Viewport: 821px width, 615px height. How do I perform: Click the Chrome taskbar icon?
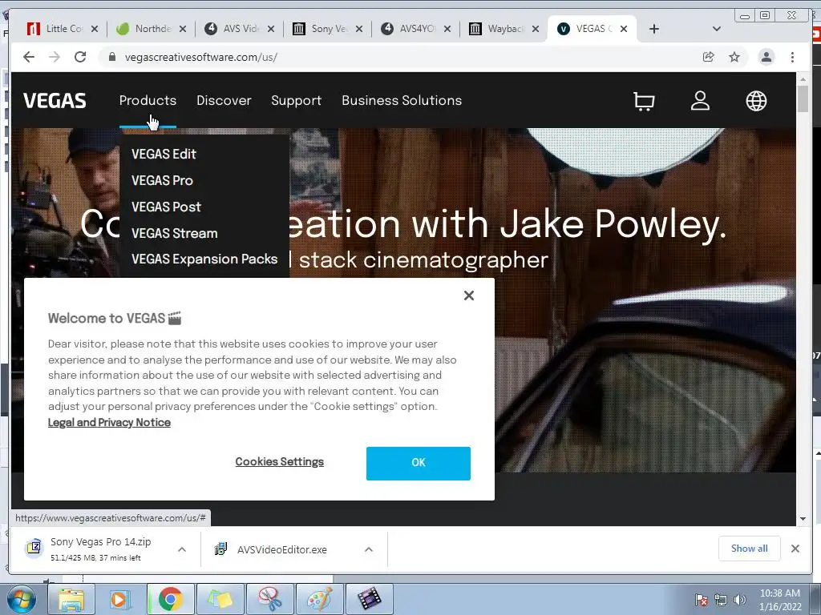pyautogui.click(x=171, y=599)
